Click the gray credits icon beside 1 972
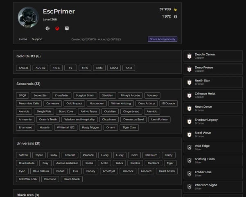The height and width of the screenshot is (197, 246). [176, 17]
